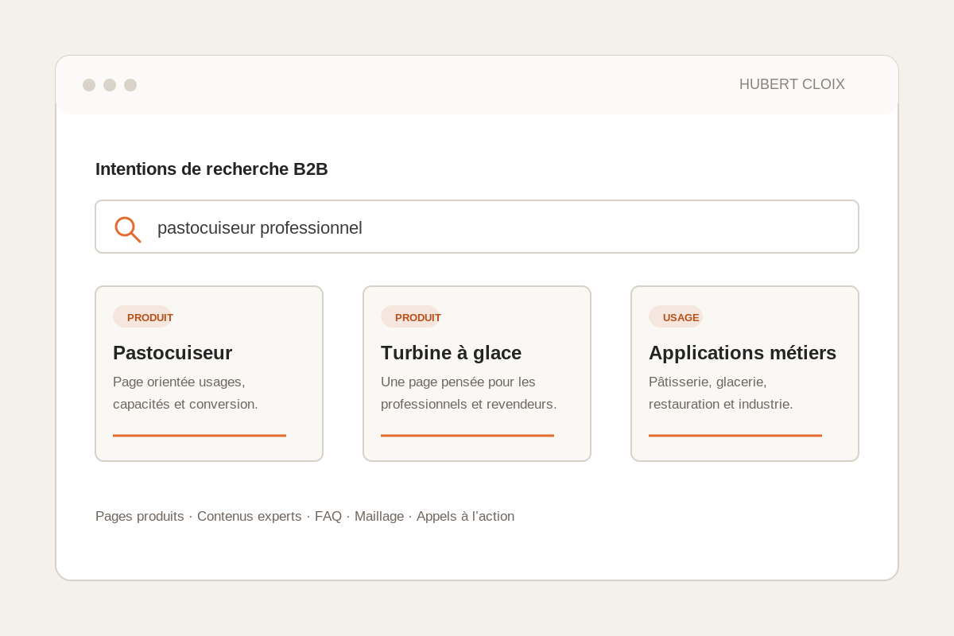Click 'Pages produits' in the footer line
Screen dimensions: 954x636
(x=139, y=516)
